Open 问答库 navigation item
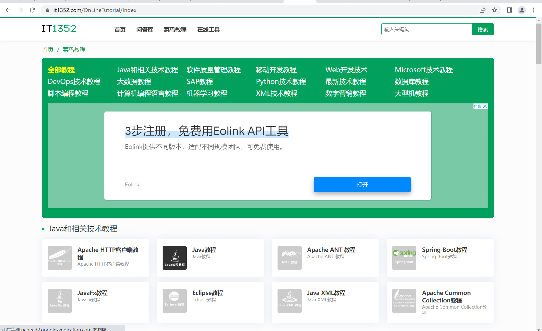Screen dimensions: 542x331 tap(145, 30)
